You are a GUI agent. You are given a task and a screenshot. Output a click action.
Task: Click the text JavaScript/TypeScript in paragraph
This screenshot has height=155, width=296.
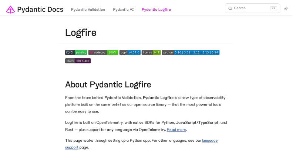[x=197, y=123]
